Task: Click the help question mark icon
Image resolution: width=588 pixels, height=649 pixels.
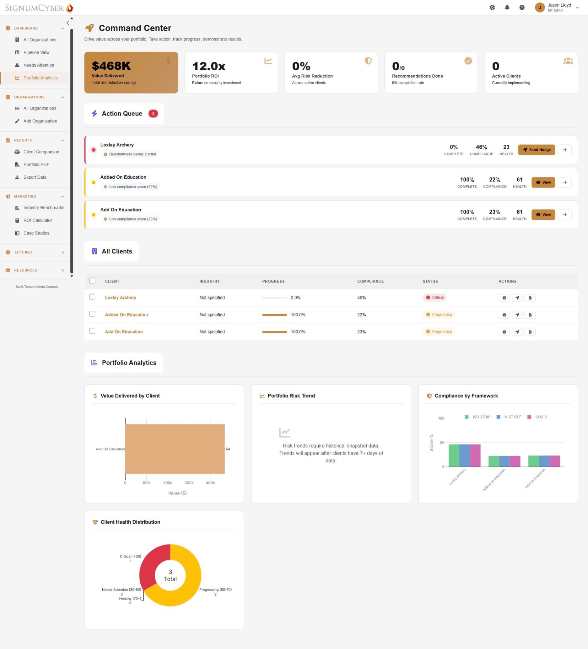Action: 522,7
